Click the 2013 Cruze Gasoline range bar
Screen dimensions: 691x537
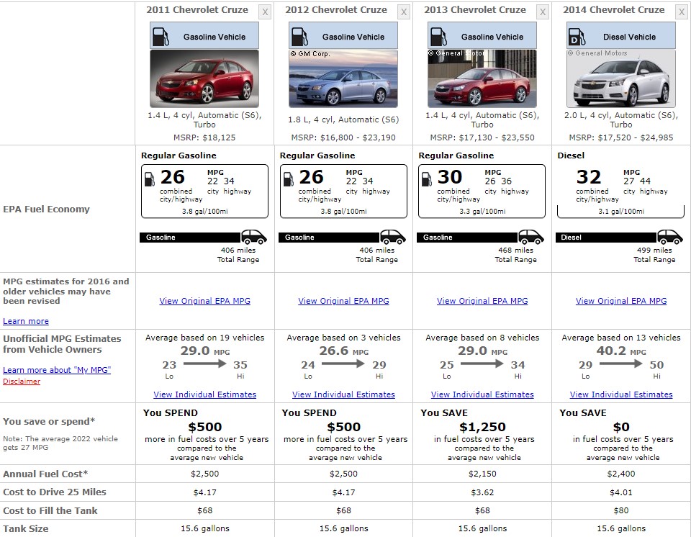(x=468, y=238)
